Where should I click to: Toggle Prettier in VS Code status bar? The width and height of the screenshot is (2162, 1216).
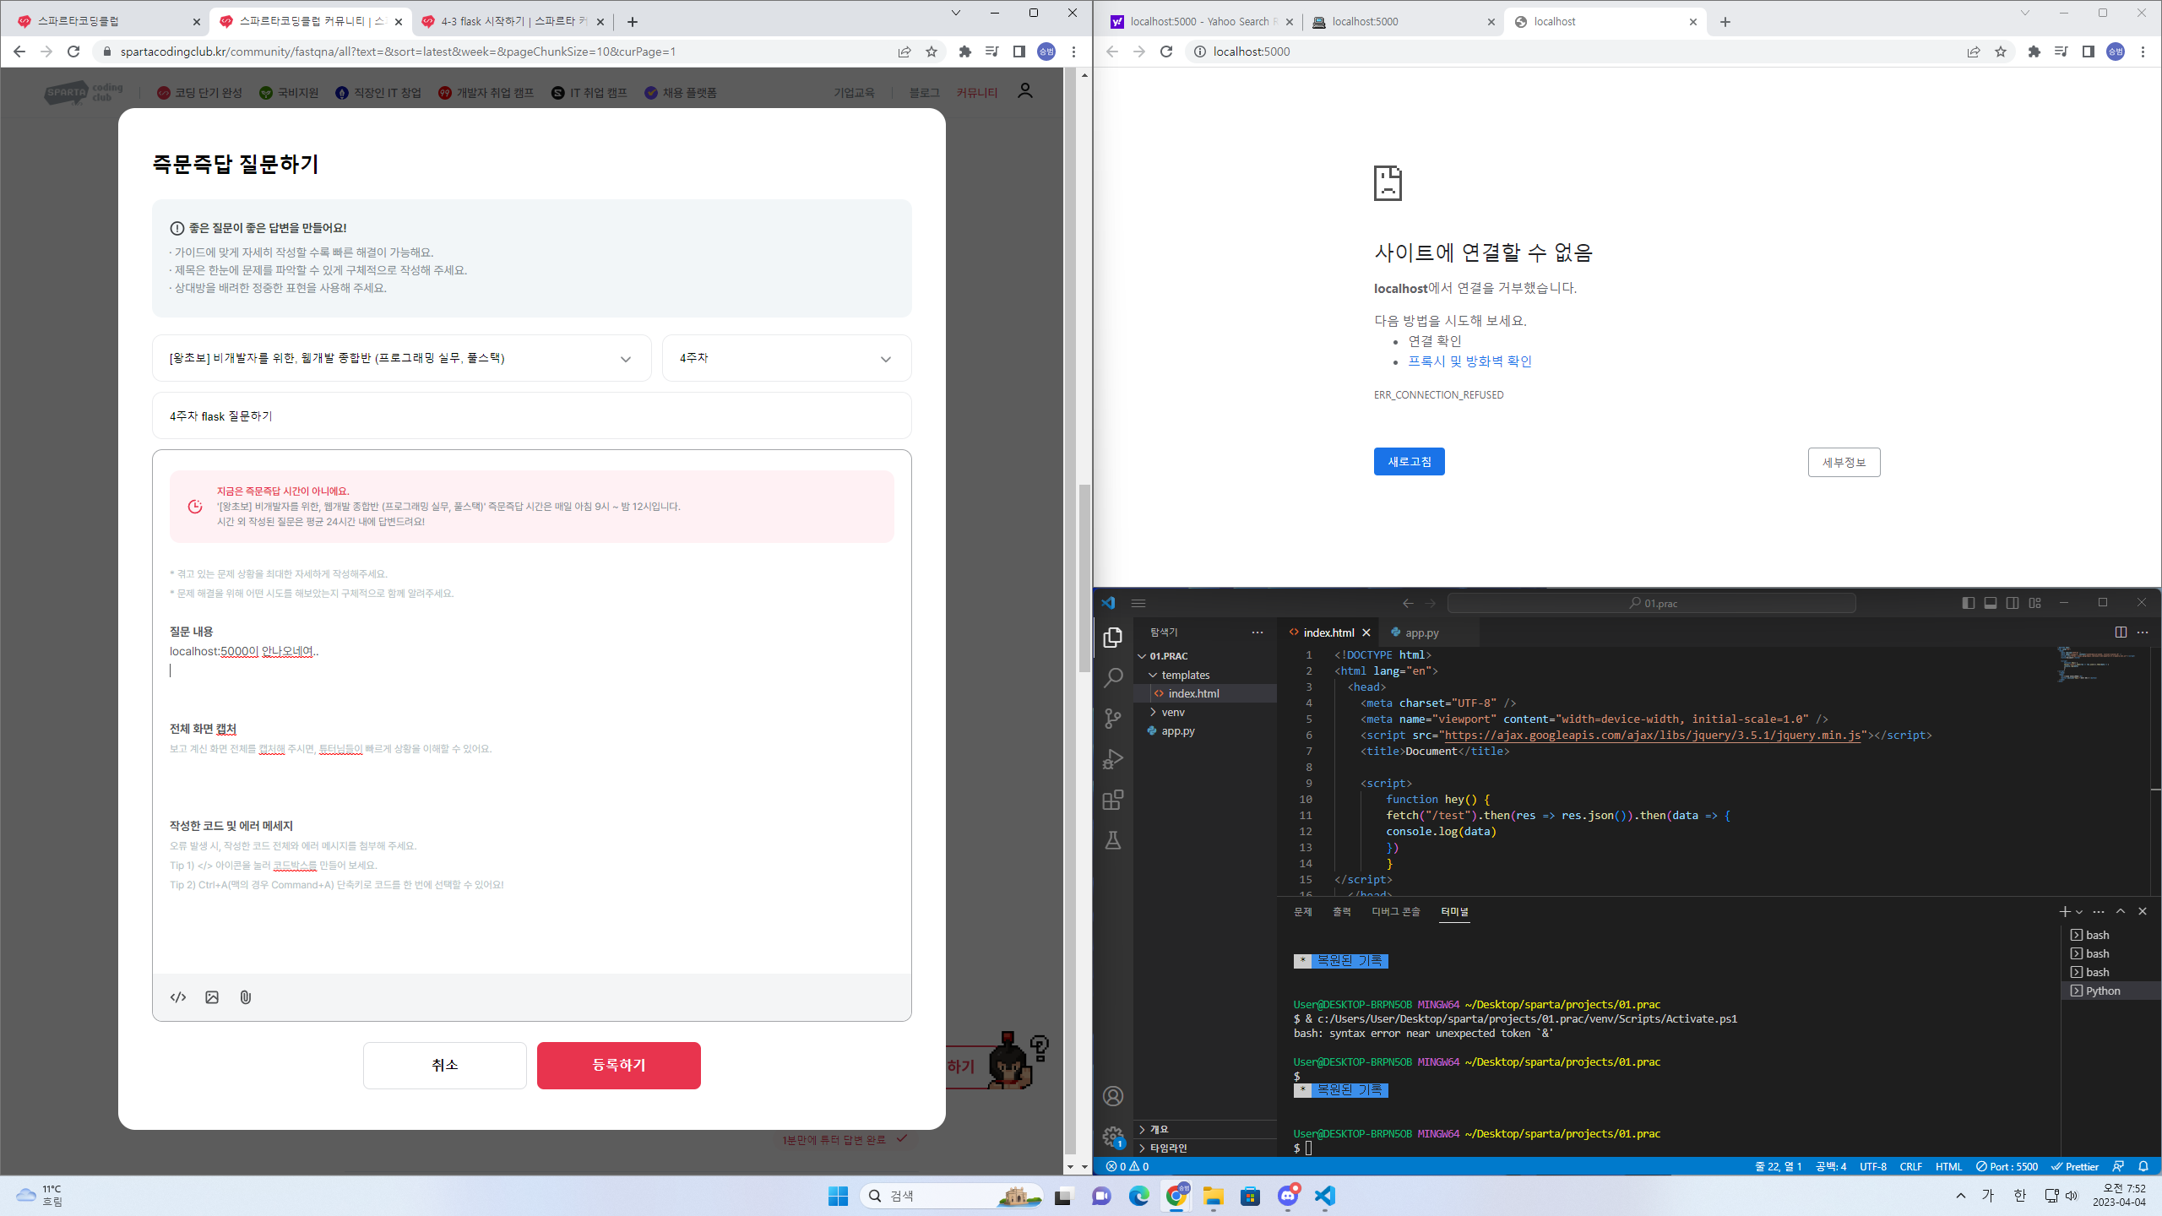pyautogui.click(x=2075, y=1166)
